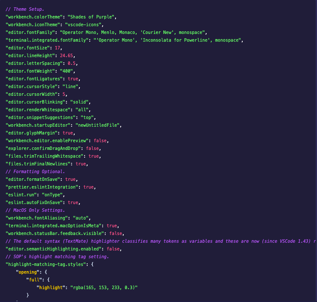Screen dimensions: 317x302
Task: Click false value of semanticHighlighting.enabled
Action: pyautogui.click(x=113, y=249)
